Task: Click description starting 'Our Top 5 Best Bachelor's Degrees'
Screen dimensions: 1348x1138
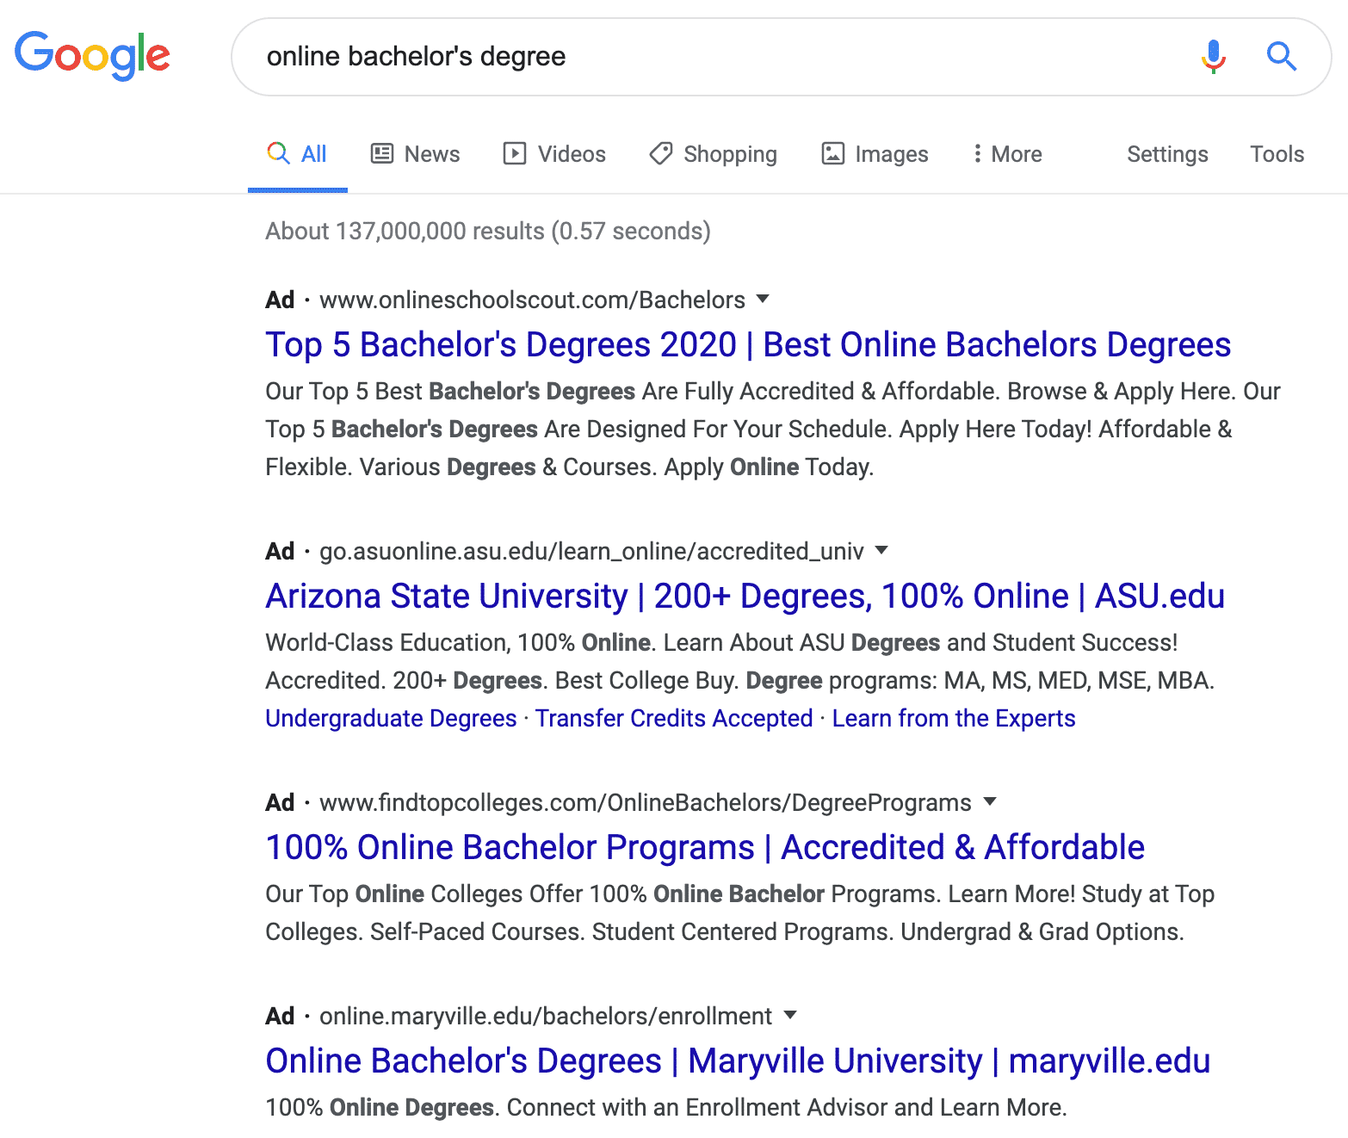Action: 773,429
